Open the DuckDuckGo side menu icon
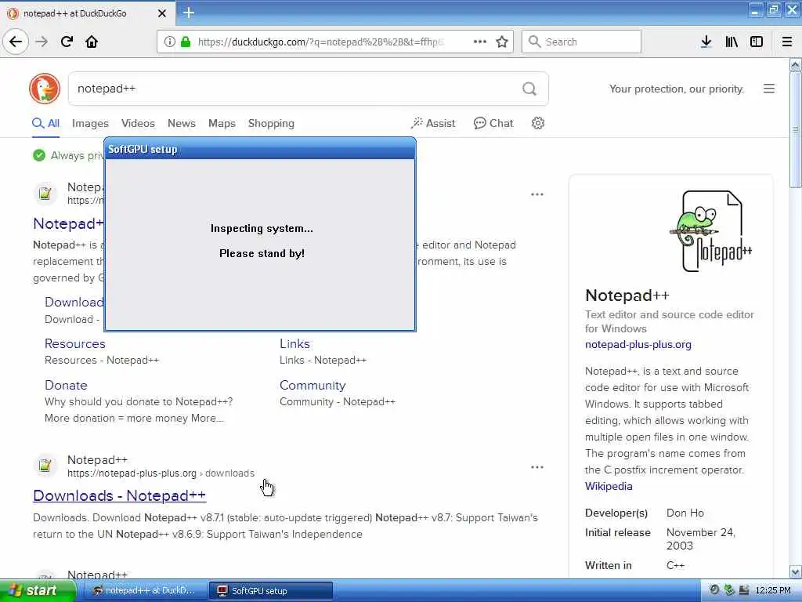 pyautogui.click(x=769, y=89)
